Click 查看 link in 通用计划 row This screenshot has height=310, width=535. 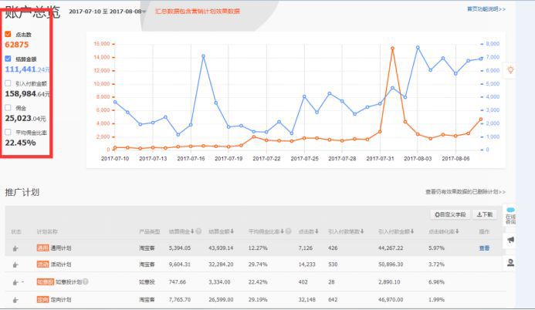coord(483,248)
